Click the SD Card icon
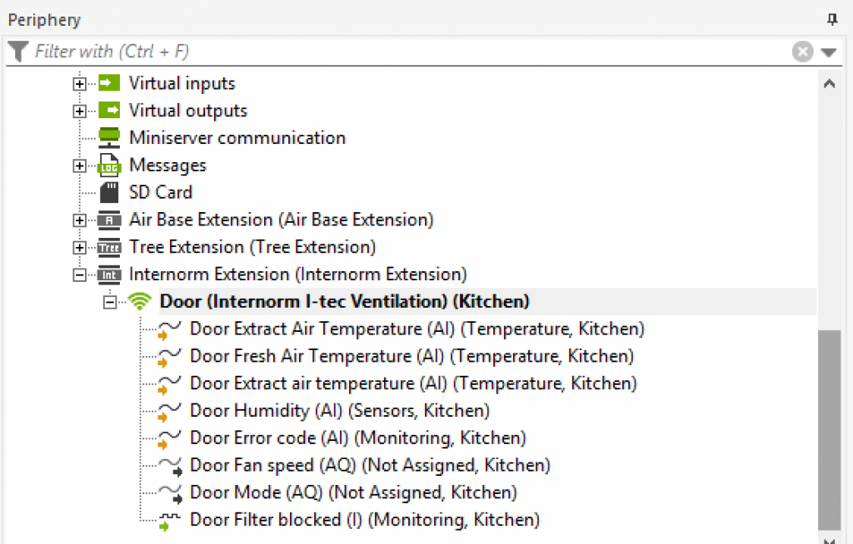The width and height of the screenshot is (853, 544). [x=108, y=192]
